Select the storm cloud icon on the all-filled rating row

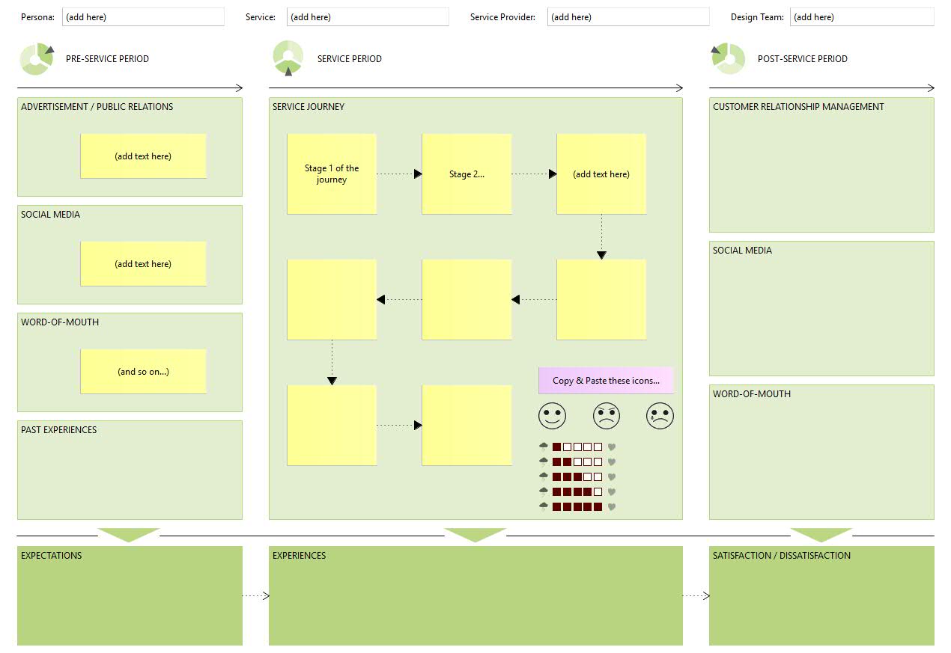pyautogui.click(x=544, y=507)
